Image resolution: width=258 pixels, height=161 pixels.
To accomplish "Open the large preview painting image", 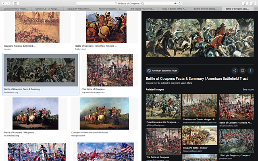I will (x=200, y=37).
